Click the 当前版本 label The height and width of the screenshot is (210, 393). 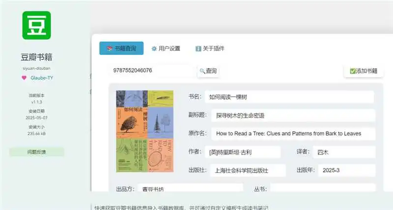pyautogui.click(x=36, y=95)
